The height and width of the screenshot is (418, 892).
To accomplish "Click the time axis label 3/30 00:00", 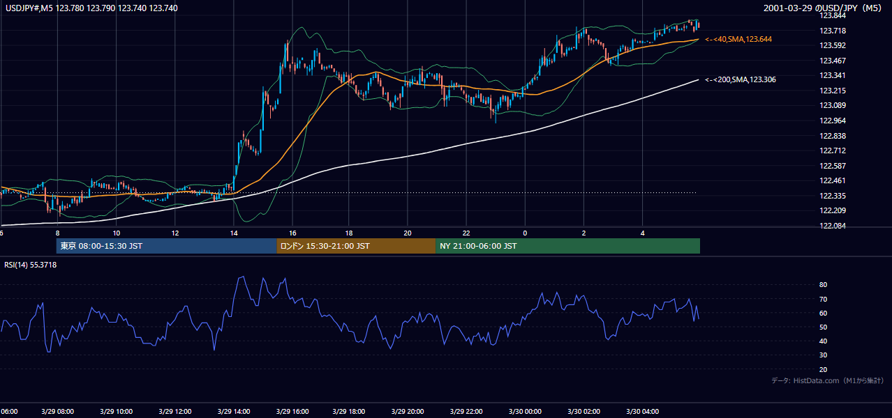I will point(525,412).
